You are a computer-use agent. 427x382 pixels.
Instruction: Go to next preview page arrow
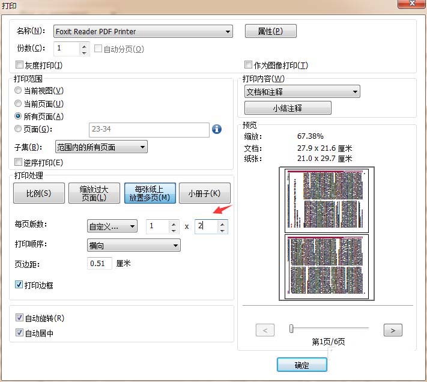pos(393,330)
